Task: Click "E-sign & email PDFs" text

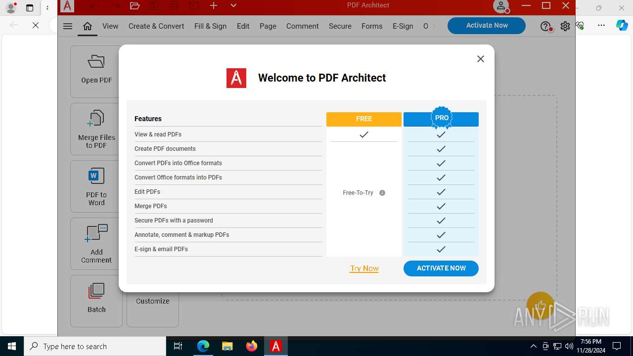Action: click(x=161, y=249)
